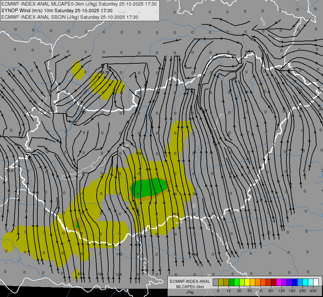Click the SBCIN title line
This screenshot has height=297, width=323.
[70, 17]
